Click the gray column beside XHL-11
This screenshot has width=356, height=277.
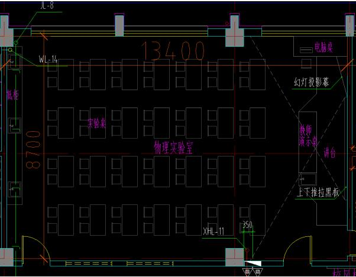[x=233, y=256]
